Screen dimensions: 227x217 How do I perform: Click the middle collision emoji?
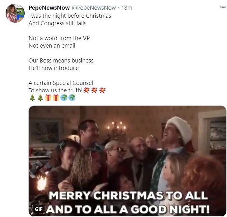95,90
